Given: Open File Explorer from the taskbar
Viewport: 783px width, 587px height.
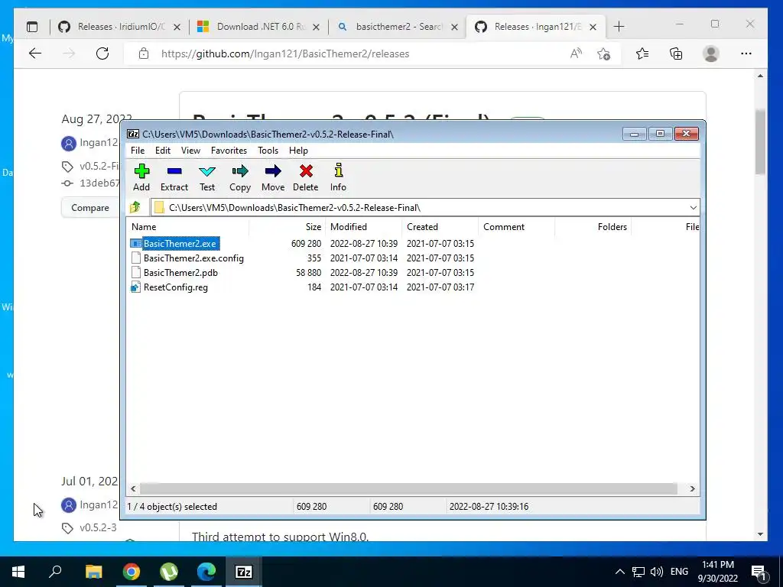Looking at the screenshot, I should coord(94,572).
